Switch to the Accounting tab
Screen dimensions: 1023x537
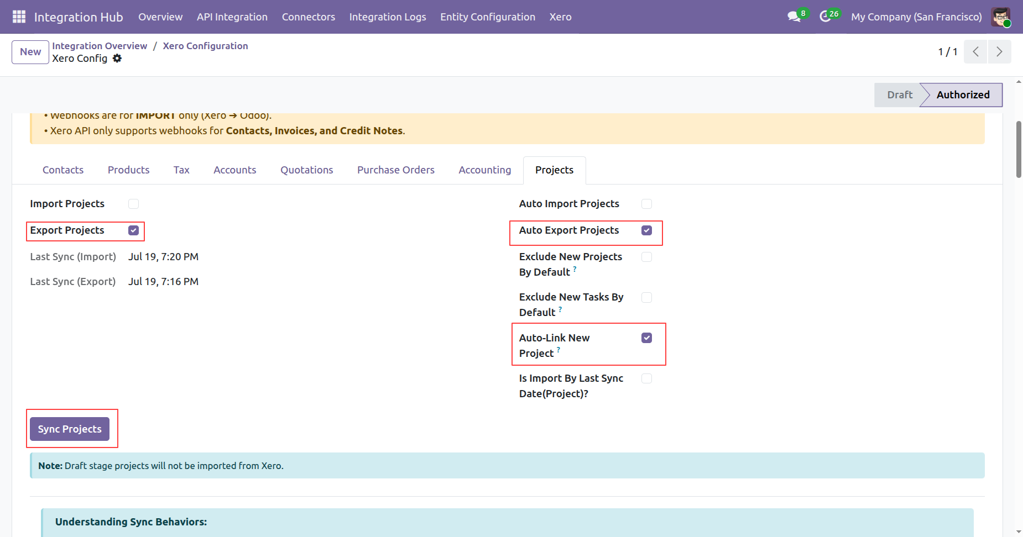[485, 170]
